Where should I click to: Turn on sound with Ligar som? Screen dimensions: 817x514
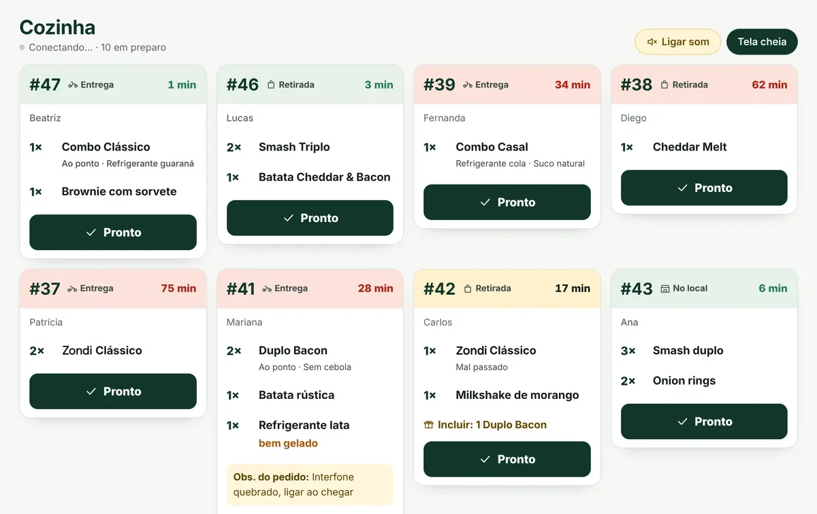[x=677, y=42]
